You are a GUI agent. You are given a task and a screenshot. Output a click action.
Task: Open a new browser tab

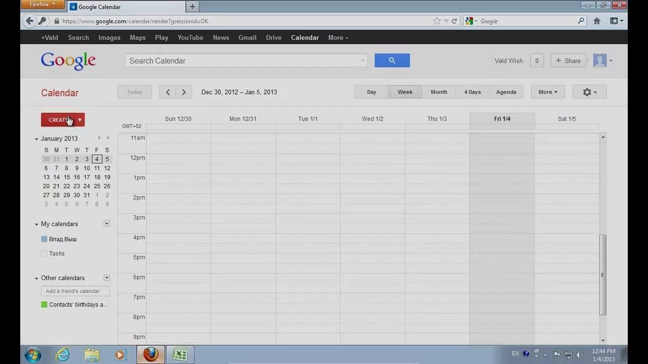pos(192,7)
